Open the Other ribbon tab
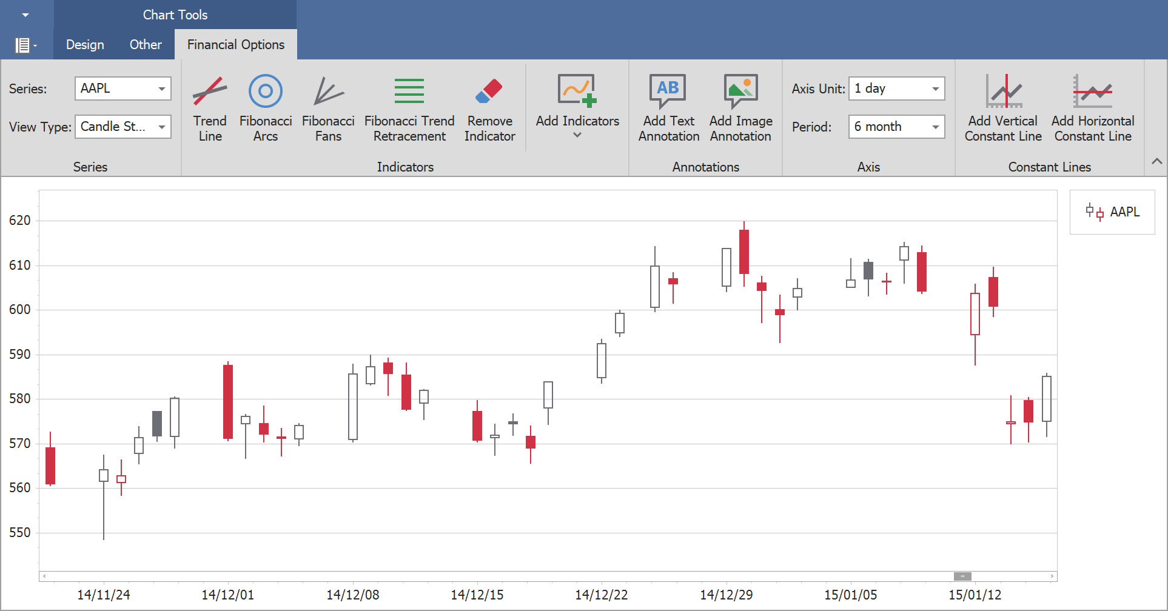The width and height of the screenshot is (1168, 611). [x=146, y=45]
